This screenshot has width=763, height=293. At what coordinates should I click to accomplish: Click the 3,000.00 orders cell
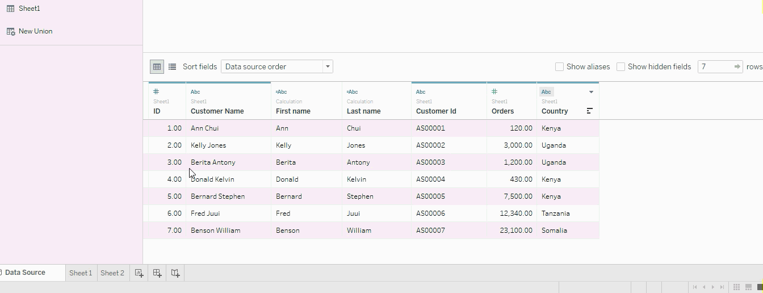click(x=512, y=145)
